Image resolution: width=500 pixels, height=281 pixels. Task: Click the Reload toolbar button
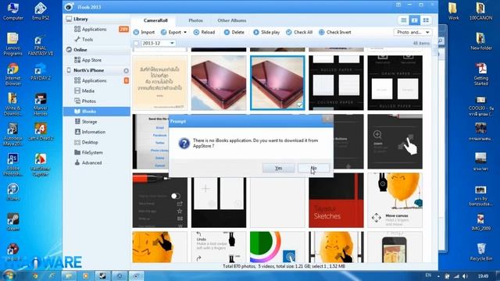(x=205, y=32)
